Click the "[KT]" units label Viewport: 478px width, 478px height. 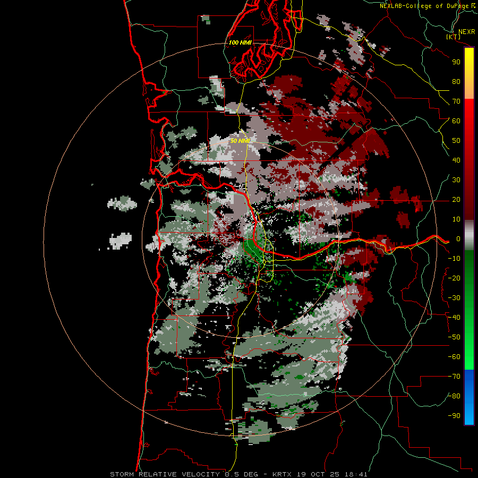[454, 37]
